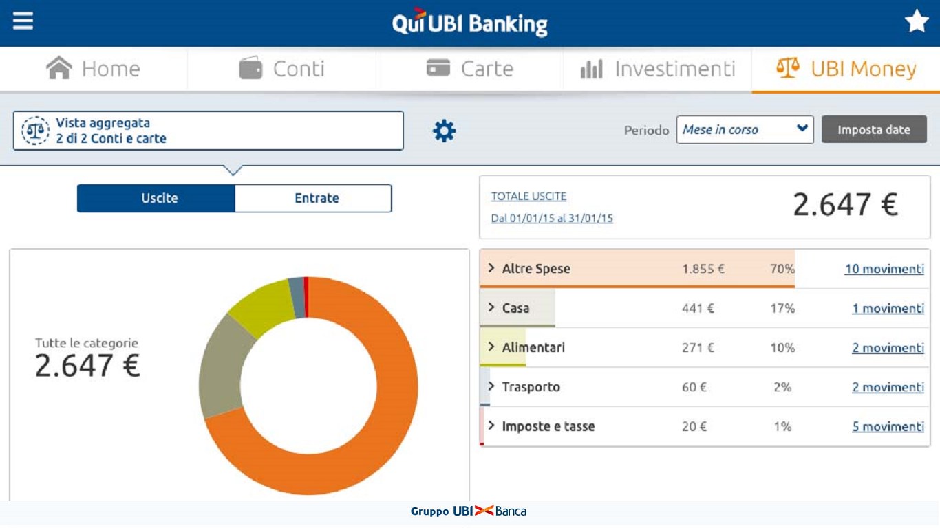Expand the Alimentari category chevron

tap(491, 346)
